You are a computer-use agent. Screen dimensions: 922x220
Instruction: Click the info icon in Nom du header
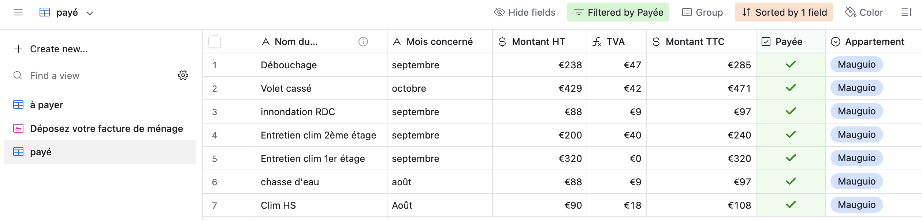(363, 42)
